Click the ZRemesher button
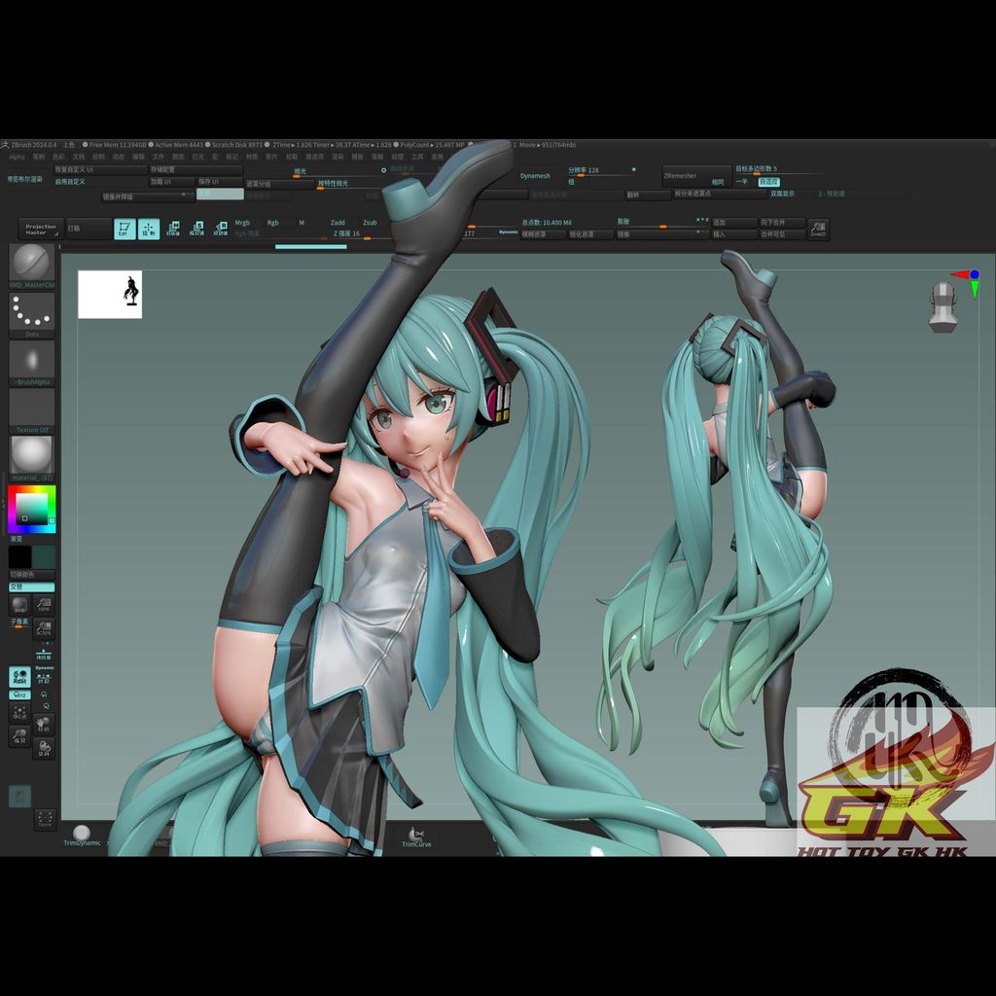996x996 pixels. click(695, 176)
